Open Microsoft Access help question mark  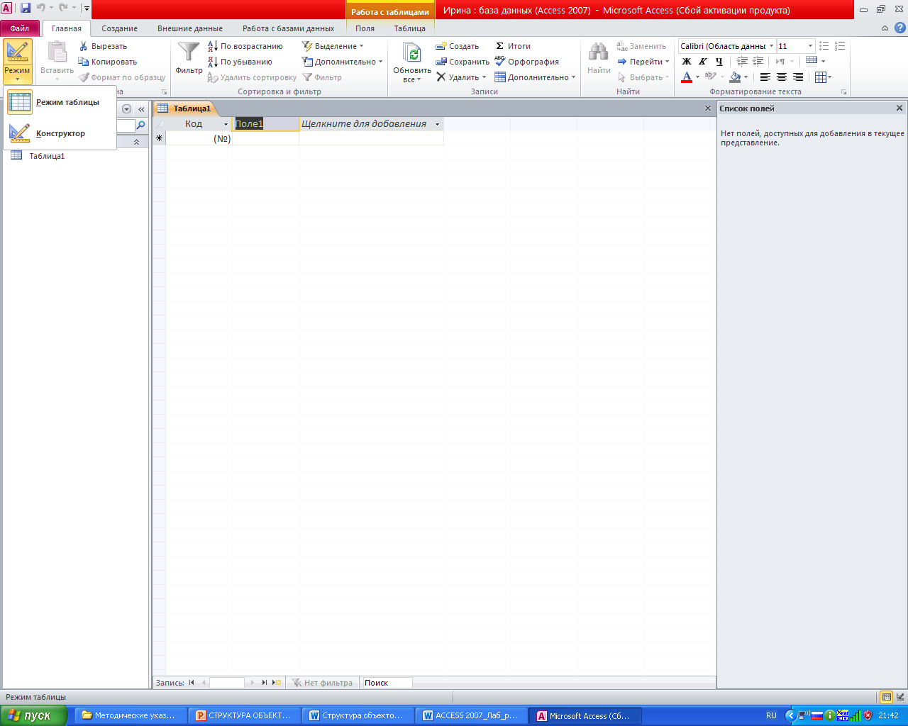[899, 28]
